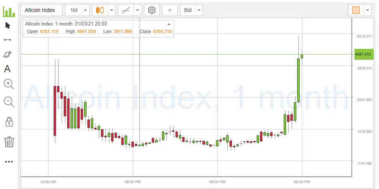Image resolution: width=379 pixels, height=189 pixels.
Task: Select the text annotation tool A
Action: 8,69
